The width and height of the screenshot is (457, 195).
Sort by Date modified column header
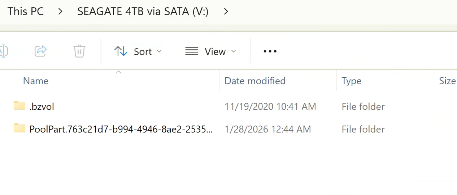coord(255,81)
